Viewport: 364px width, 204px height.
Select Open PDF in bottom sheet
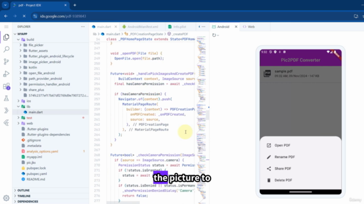(x=300, y=145)
